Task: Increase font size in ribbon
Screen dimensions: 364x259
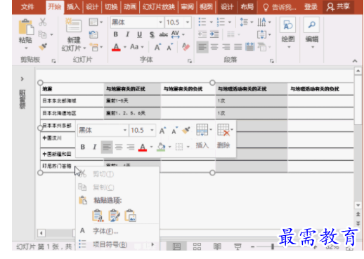Action: 157,47
